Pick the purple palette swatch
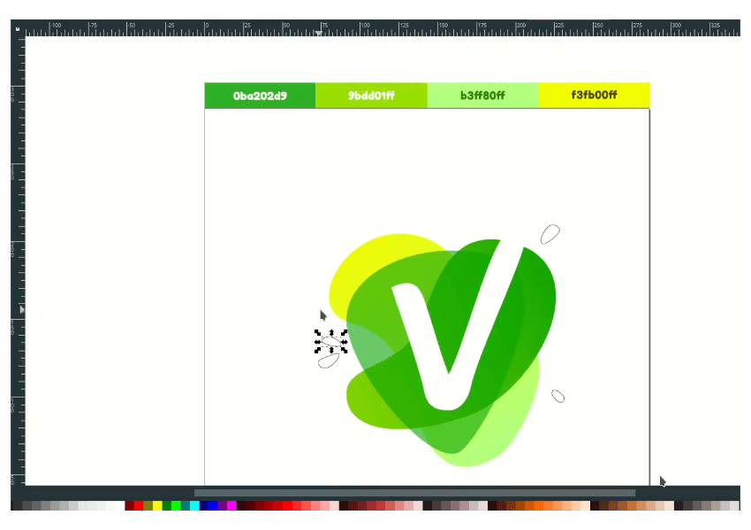The height and width of the screenshot is (530, 751). [223, 505]
